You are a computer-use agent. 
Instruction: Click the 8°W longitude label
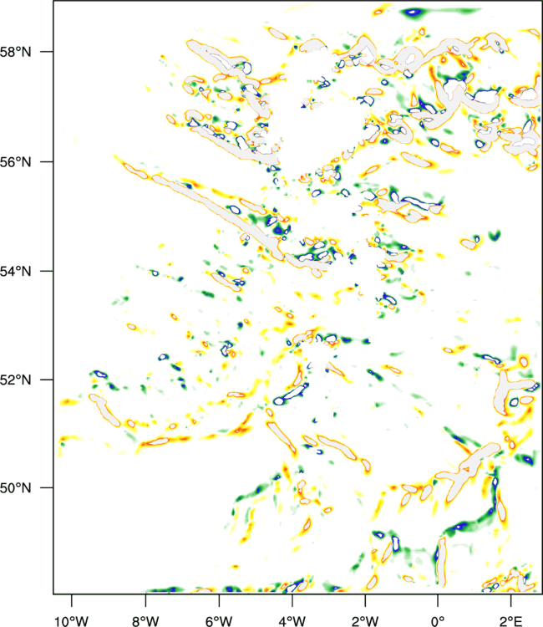145,620
